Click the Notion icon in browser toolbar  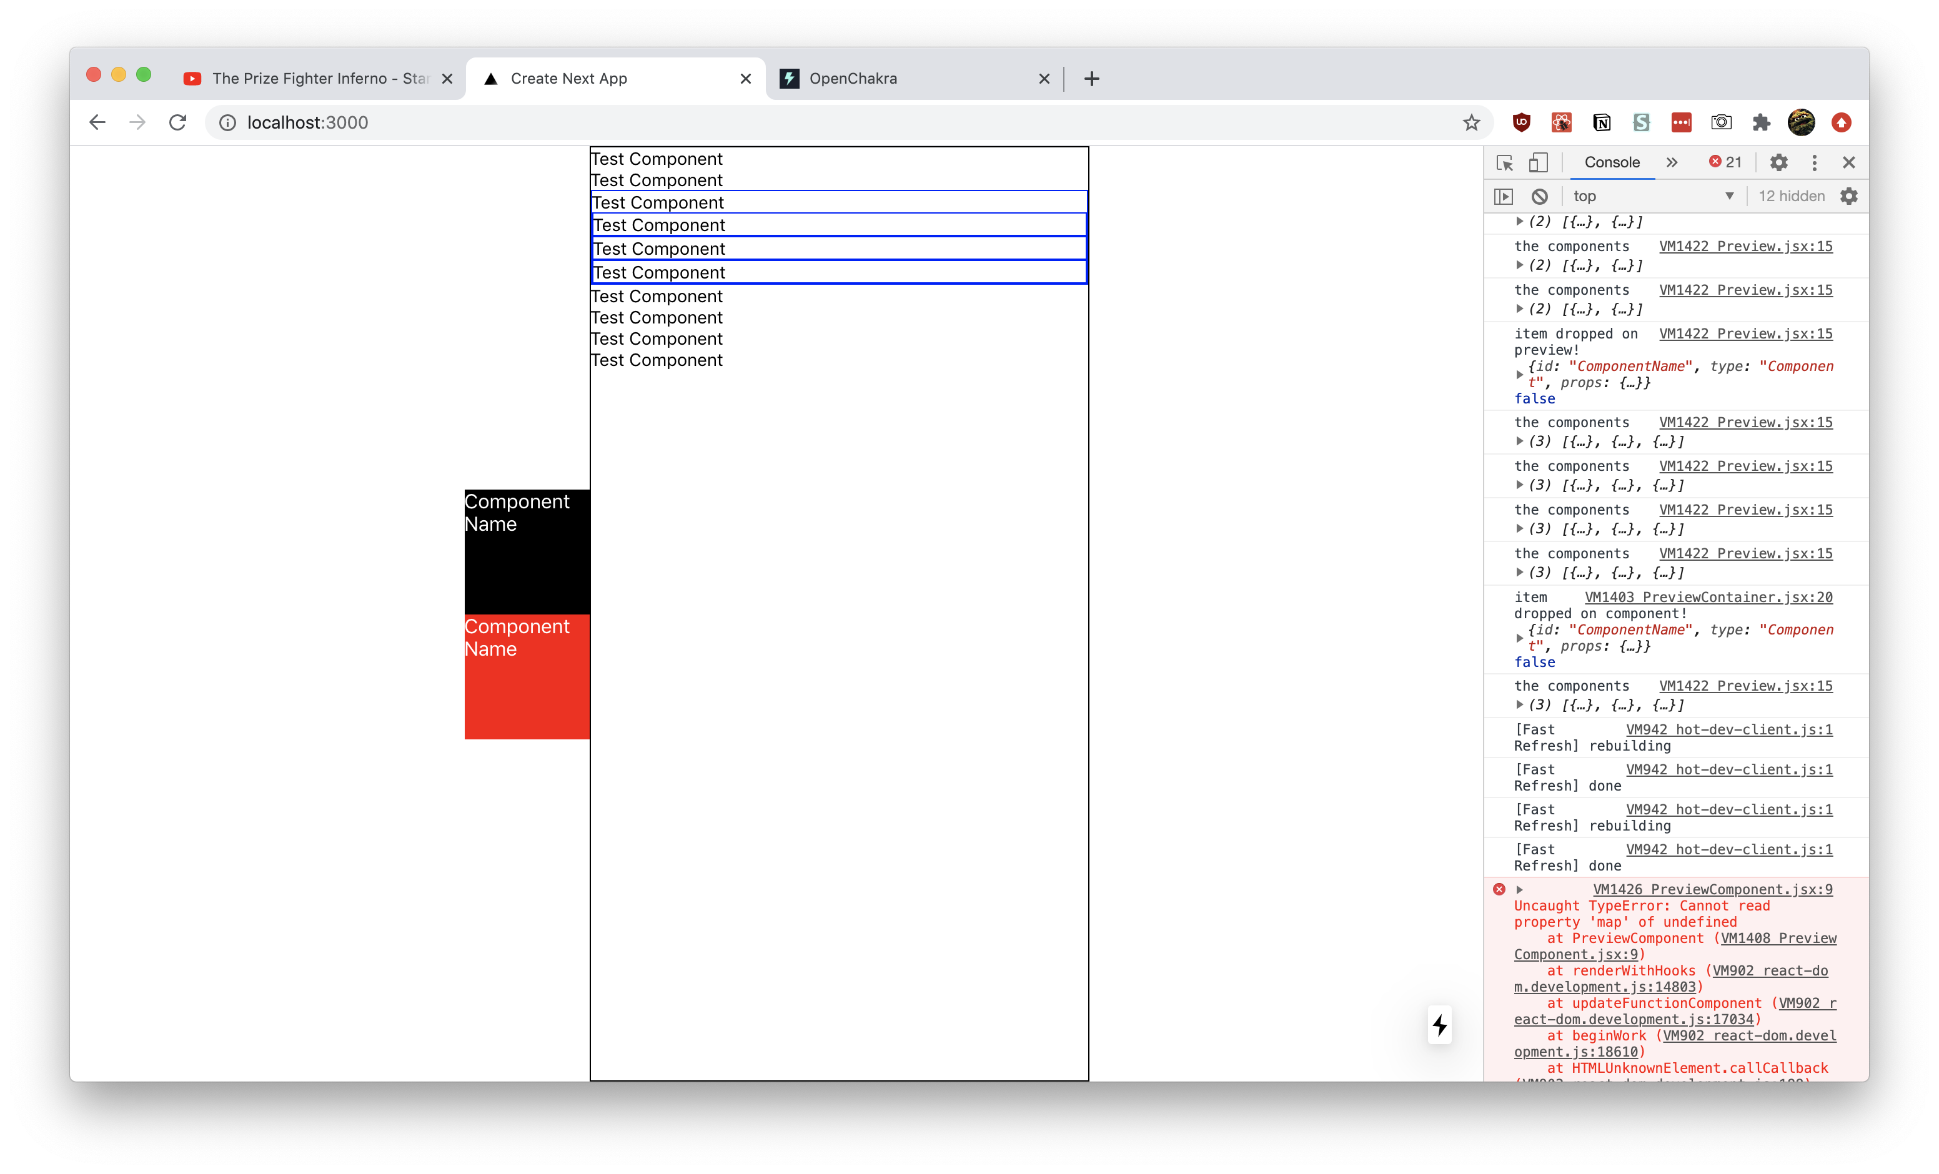coord(1600,123)
